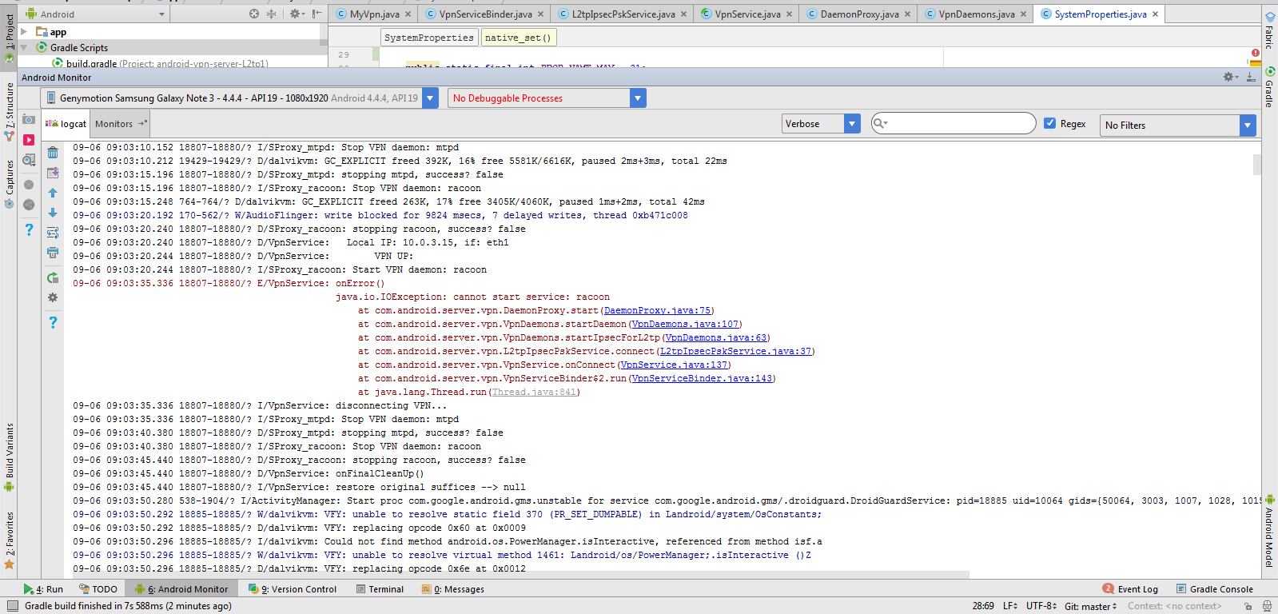Screen dimensions: 1278x614
Task: Collapse all in Project panel
Action: (271, 14)
